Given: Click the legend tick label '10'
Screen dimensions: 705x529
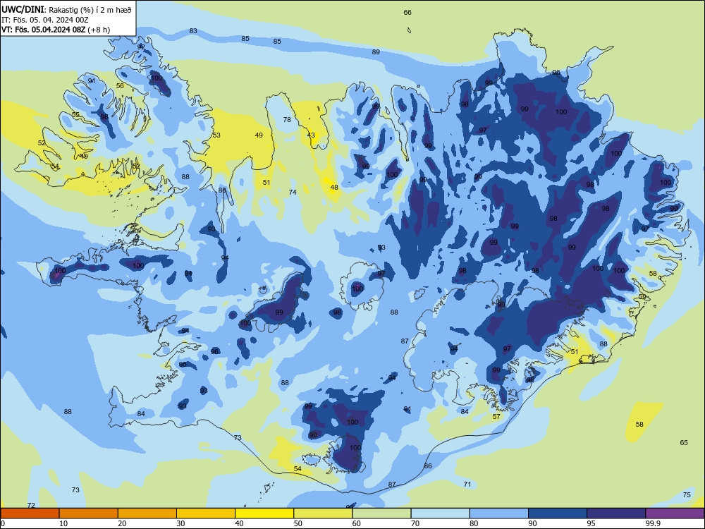Looking at the screenshot, I should tap(63, 523).
